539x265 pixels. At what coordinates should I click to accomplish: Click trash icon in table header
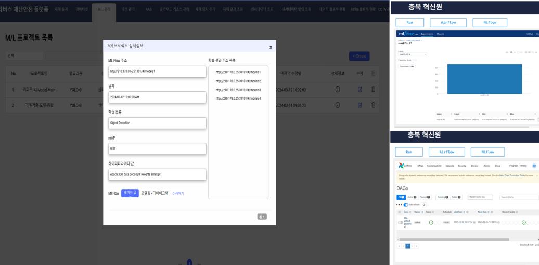click(374, 73)
